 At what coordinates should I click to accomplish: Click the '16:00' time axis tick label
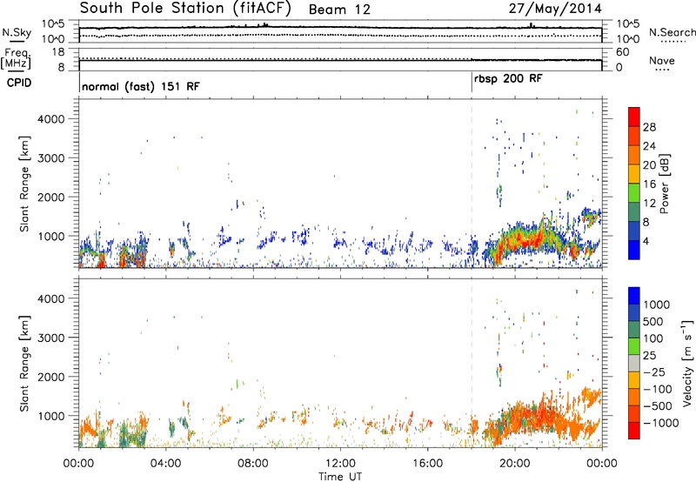pos(427,464)
